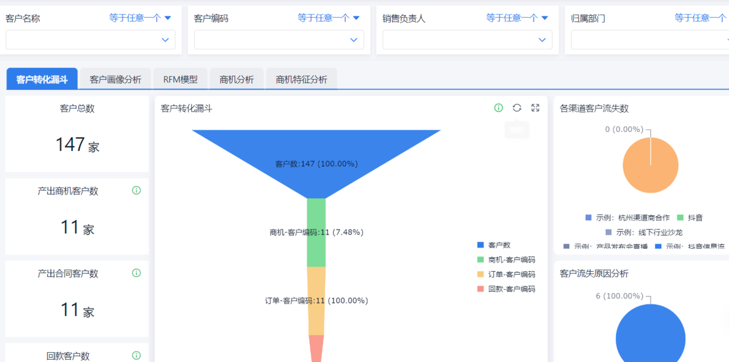Open the RFM模型 tab
Screen dimensions: 729x362
(x=180, y=79)
